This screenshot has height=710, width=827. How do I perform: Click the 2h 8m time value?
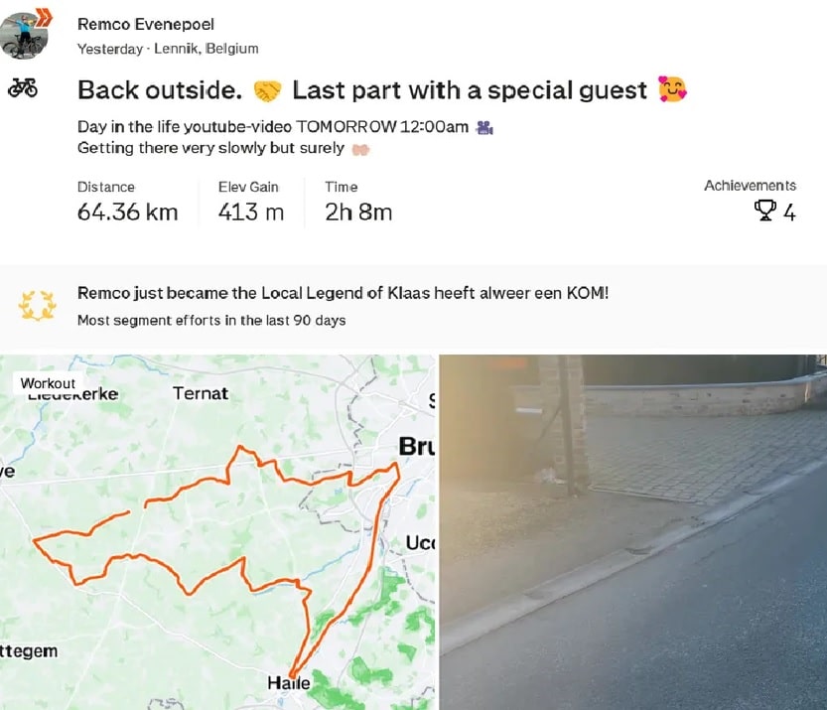pyautogui.click(x=357, y=212)
